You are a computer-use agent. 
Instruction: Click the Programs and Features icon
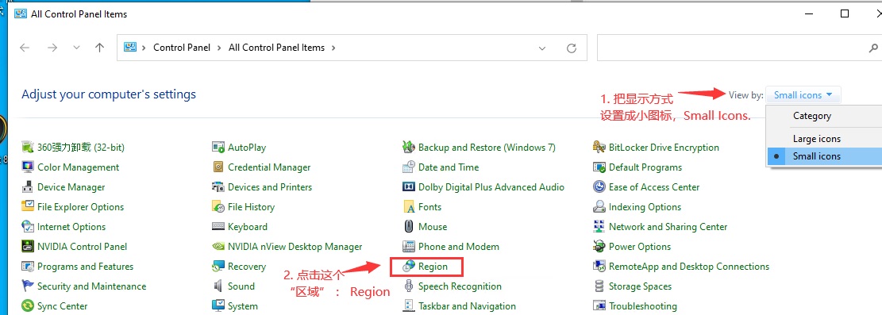[28, 266]
